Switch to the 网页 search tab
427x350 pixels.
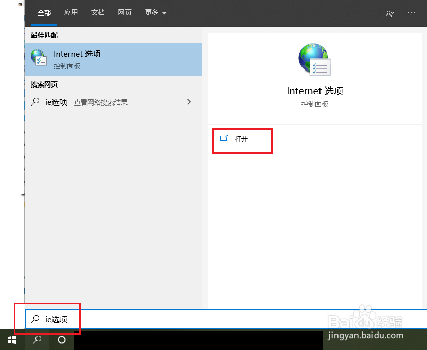pyautogui.click(x=124, y=12)
